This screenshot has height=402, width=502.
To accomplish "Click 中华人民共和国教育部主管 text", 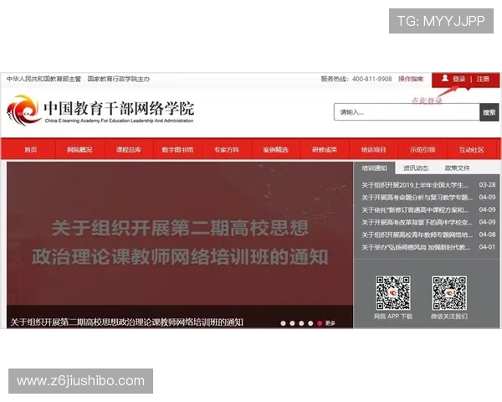I will tap(44, 79).
